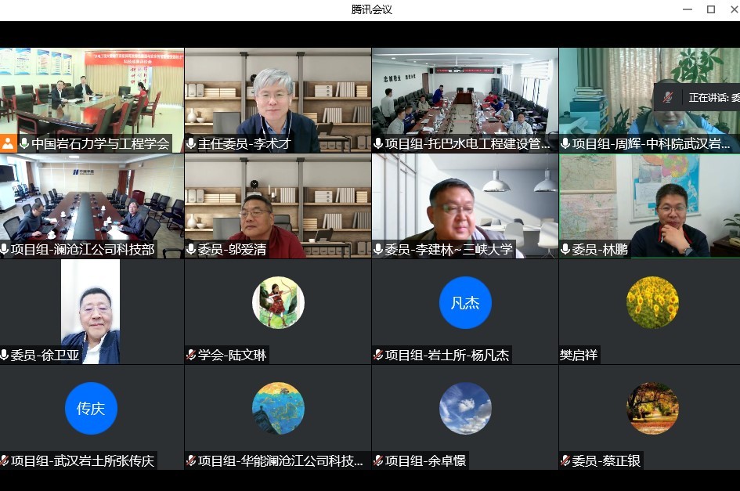Viewport: 740px width, 491px height.
Task: Click the sunflower avatar of 樊启祥
Action: click(652, 302)
